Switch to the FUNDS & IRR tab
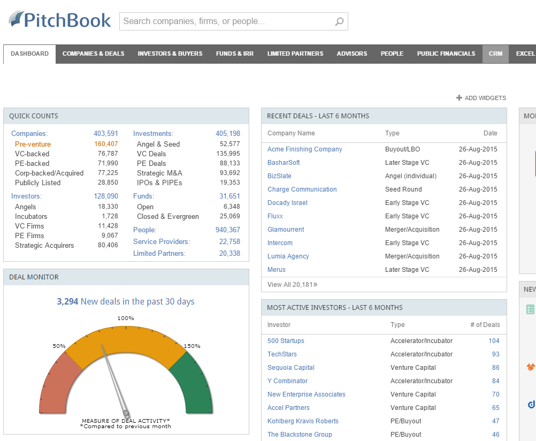This screenshot has width=536, height=441. tap(234, 54)
